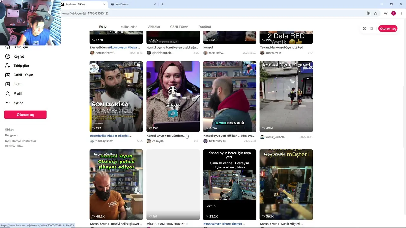Open the Chrome profile avatar A

click(x=393, y=13)
